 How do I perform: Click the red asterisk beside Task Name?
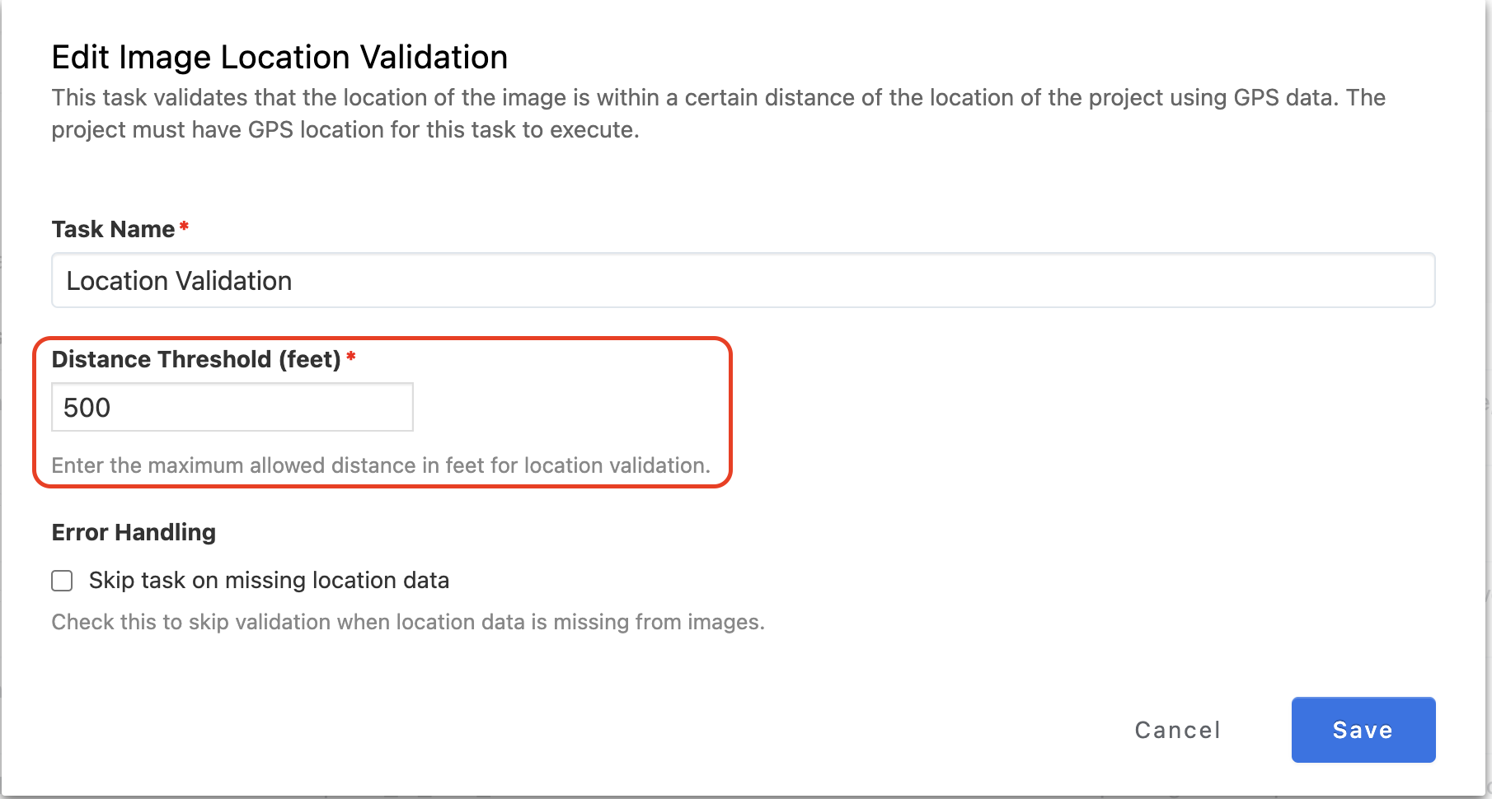pyautogui.click(x=185, y=227)
